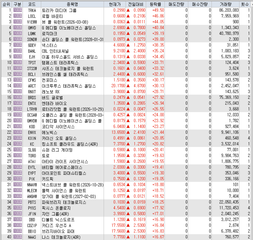Click the 구분 column header
This screenshot has height=240, width=253.
[x=17, y=5]
